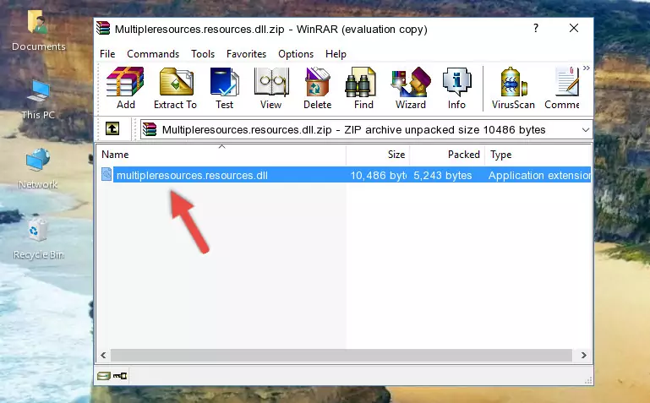The width and height of the screenshot is (650, 403).
Task: Launch the Wizard tool
Action: (411, 88)
